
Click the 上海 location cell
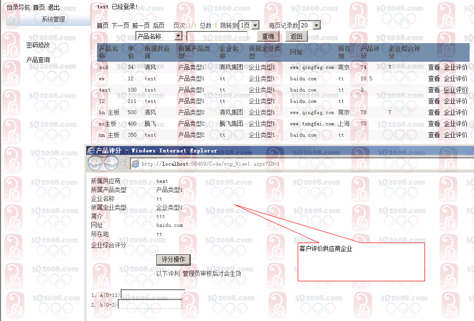344,123
